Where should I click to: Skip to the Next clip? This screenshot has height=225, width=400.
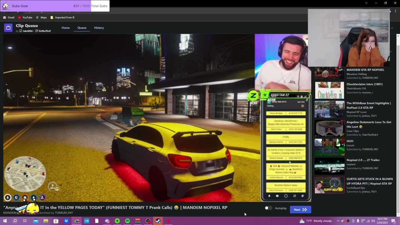(300, 210)
